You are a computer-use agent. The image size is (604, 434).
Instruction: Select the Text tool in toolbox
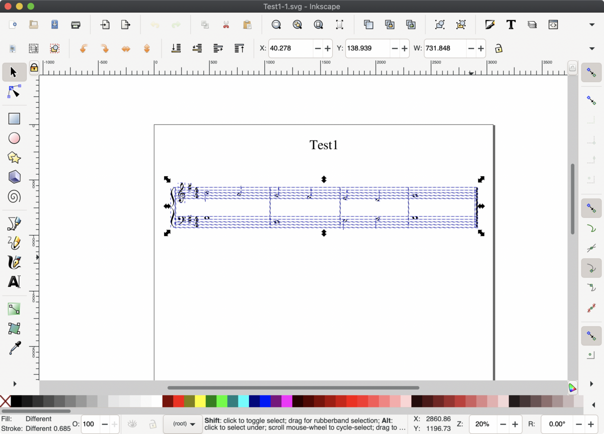tap(14, 282)
